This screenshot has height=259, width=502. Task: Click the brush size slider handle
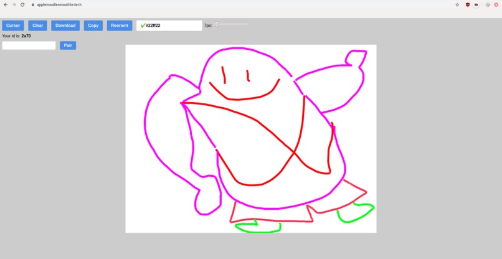216,24
